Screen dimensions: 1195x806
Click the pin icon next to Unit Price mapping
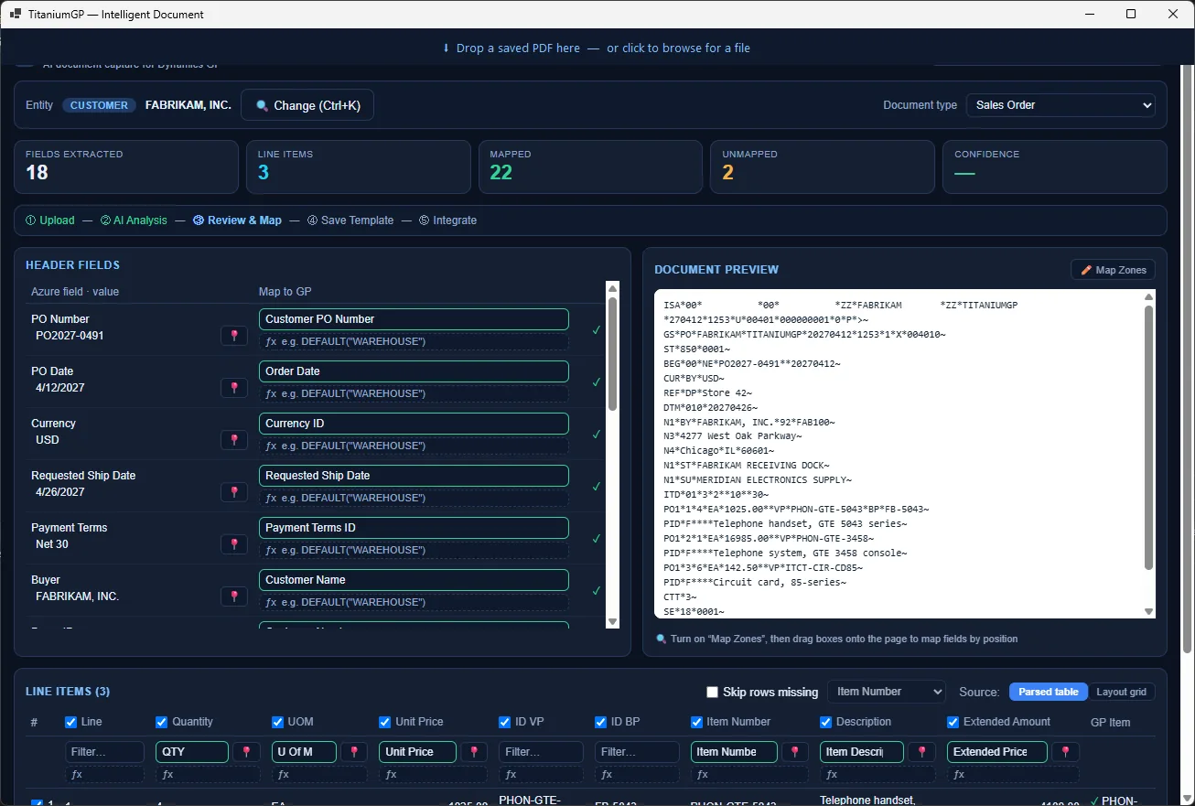click(x=474, y=752)
